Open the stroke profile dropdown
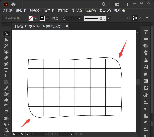 [x=109, y=18]
